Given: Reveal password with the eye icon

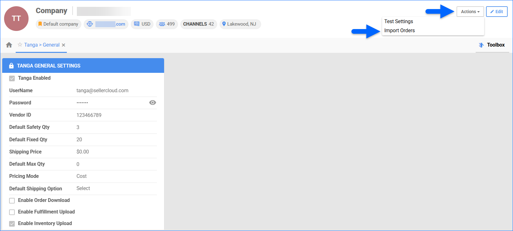Looking at the screenshot, I should click(x=152, y=103).
